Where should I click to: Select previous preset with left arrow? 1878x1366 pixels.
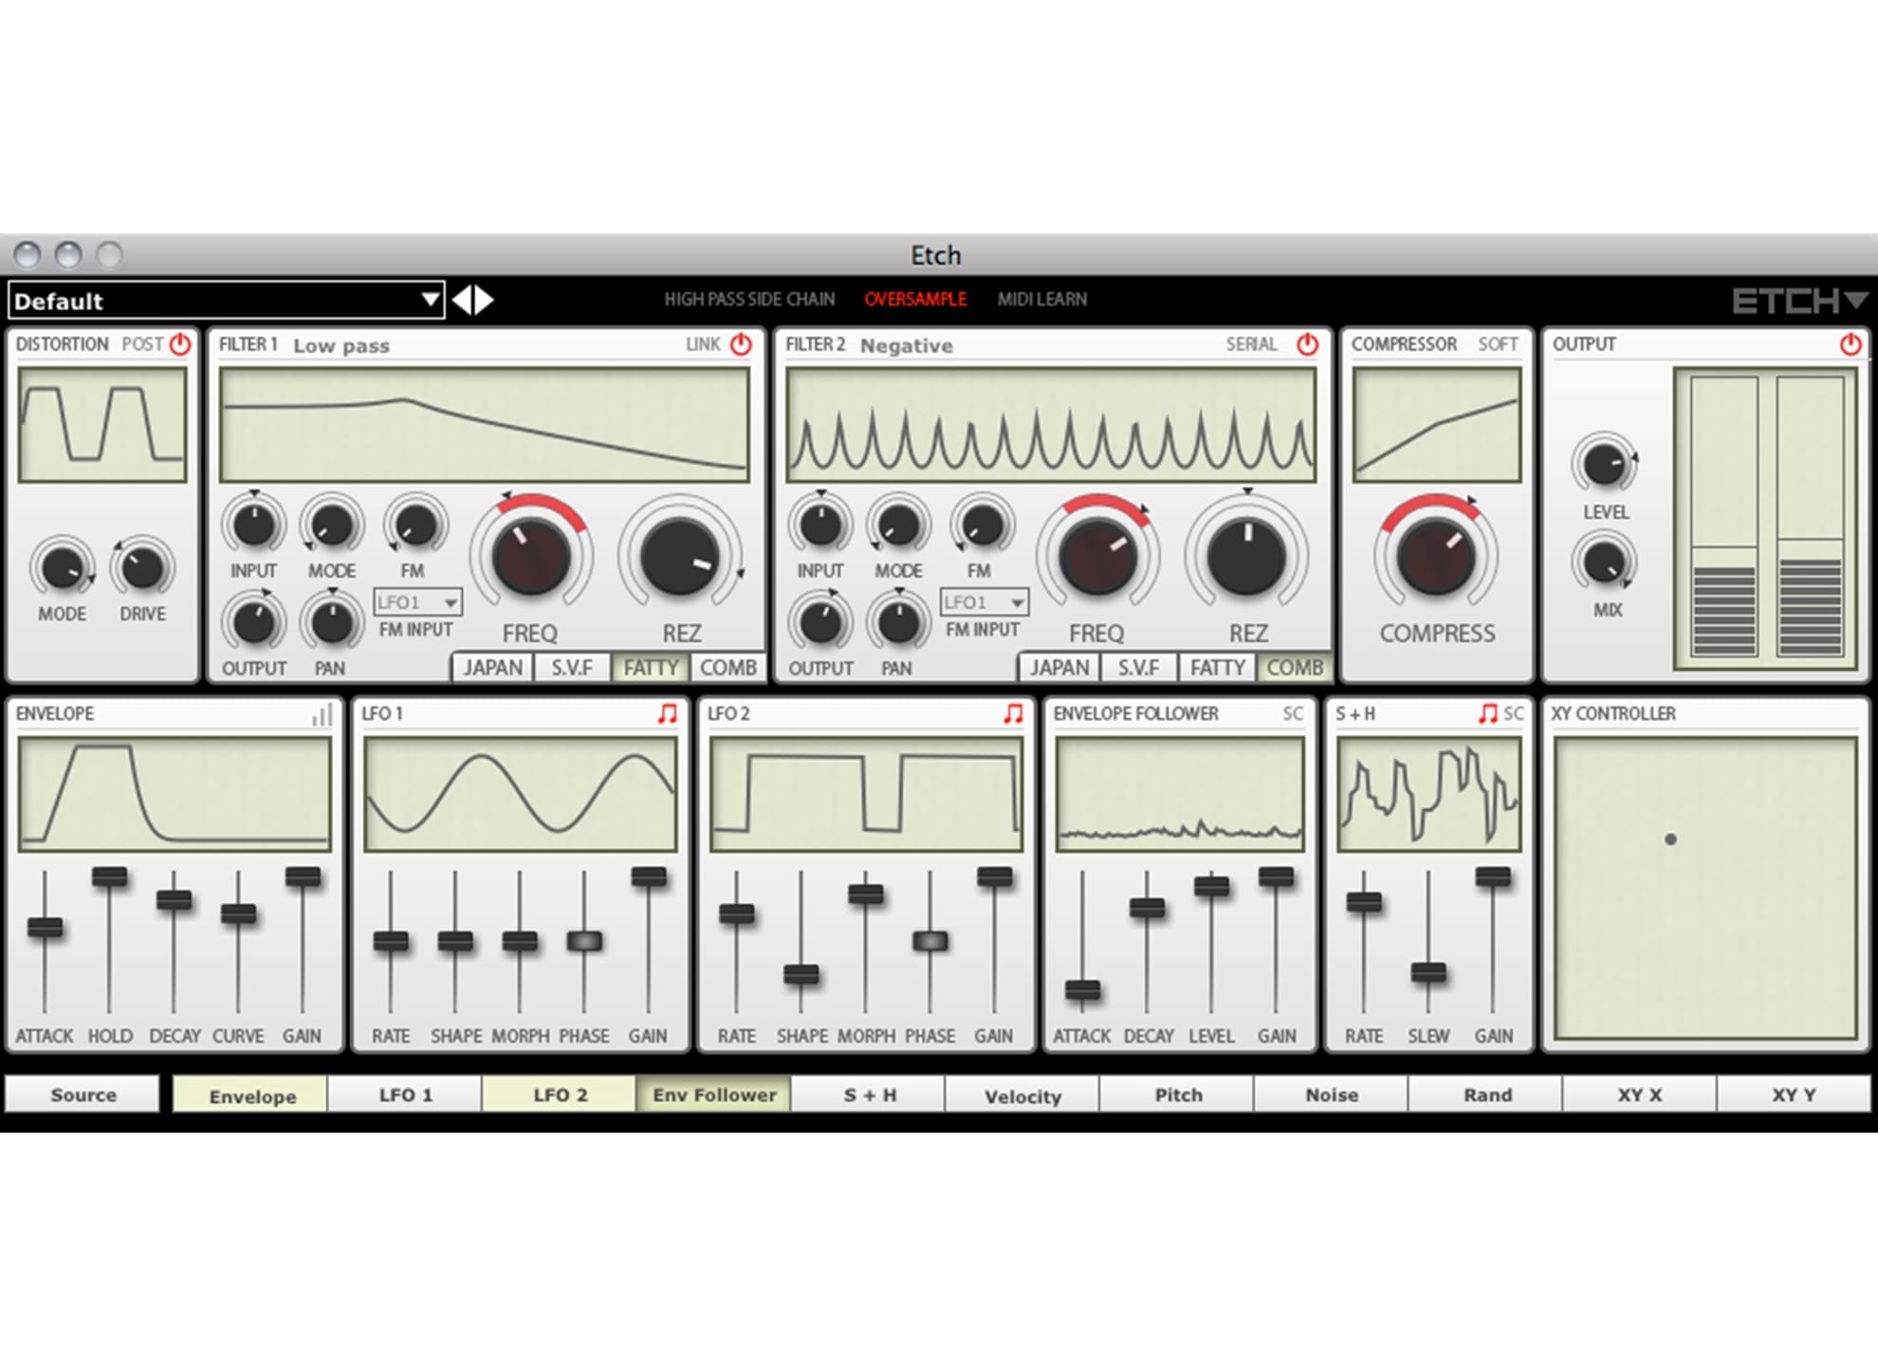pyautogui.click(x=462, y=300)
